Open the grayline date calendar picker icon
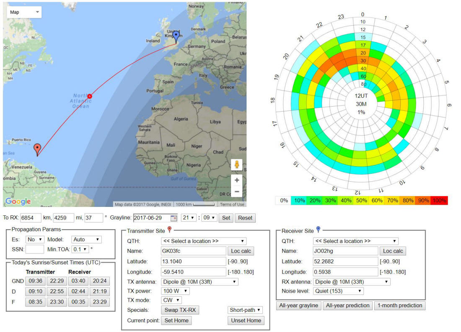The image size is (461, 332). [x=174, y=218]
